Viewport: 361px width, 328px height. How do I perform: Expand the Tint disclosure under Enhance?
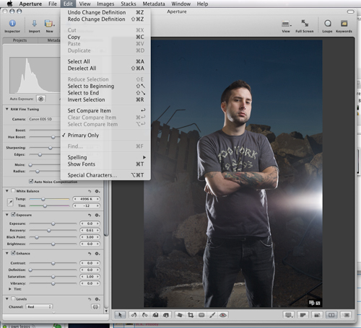pyautogui.click(x=10, y=289)
